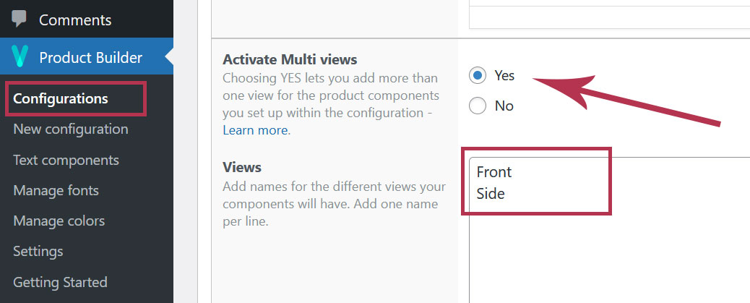Click the Front line in Views
Image resolution: width=750 pixels, height=303 pixels.
pos(494,172)
